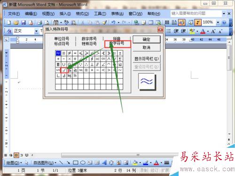
Task: Open the 文件(F) menu
Action: 14,14
